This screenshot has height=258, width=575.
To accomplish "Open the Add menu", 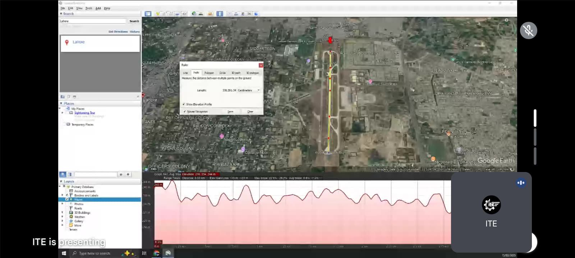I will 98,8.
